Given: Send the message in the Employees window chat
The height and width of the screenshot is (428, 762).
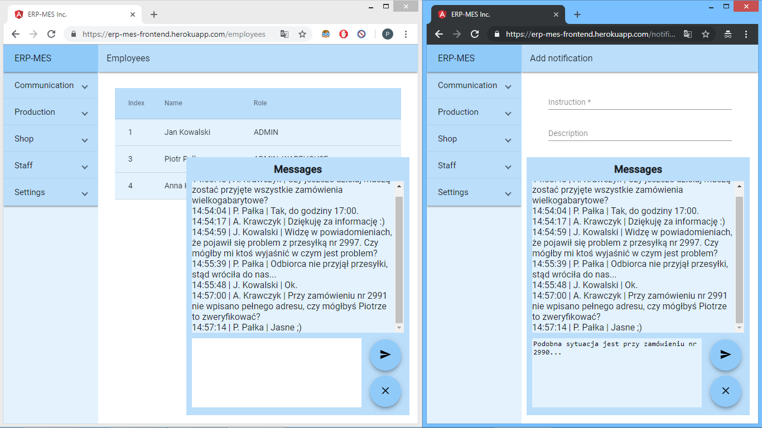Looking at the screenshot, I should pyautogui.click(x=385, y=354).
